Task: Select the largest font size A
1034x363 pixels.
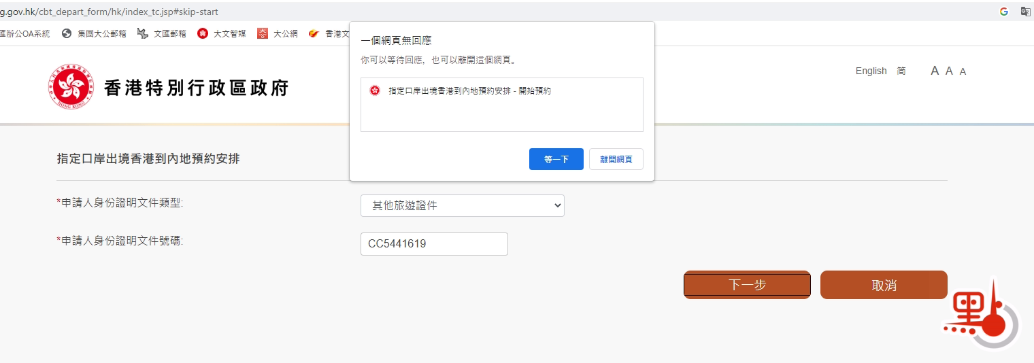Action: (935, 71)
